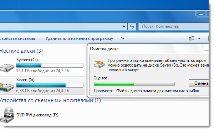Image resolution: width=214 pixels, height=131 pixels.
Task: Open Свойства системы toolbar command
Action: tap(17, 38)
